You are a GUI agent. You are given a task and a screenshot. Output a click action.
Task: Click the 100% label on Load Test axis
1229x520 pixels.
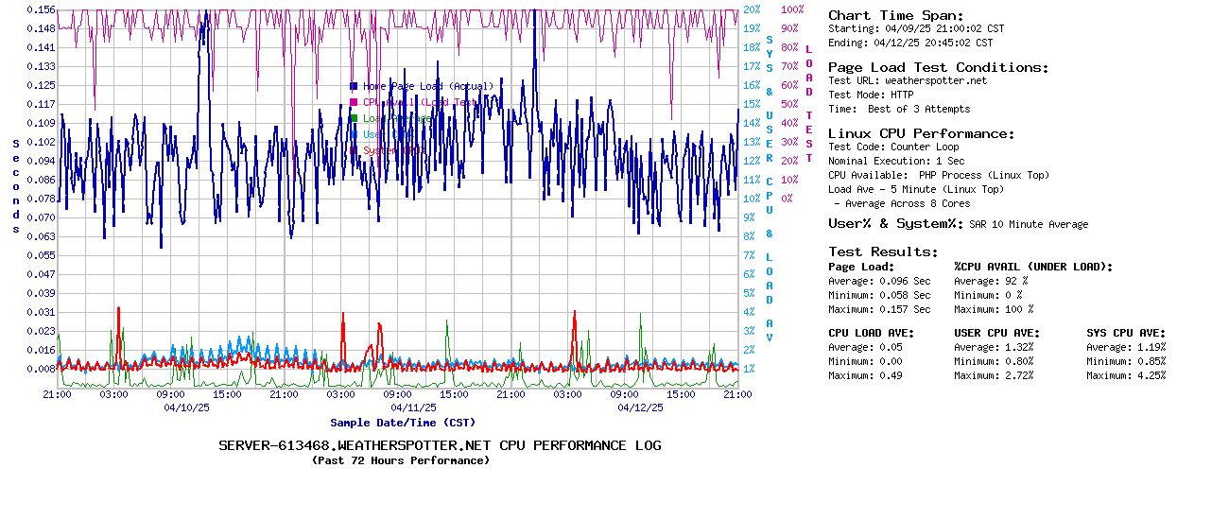[792, 9]
